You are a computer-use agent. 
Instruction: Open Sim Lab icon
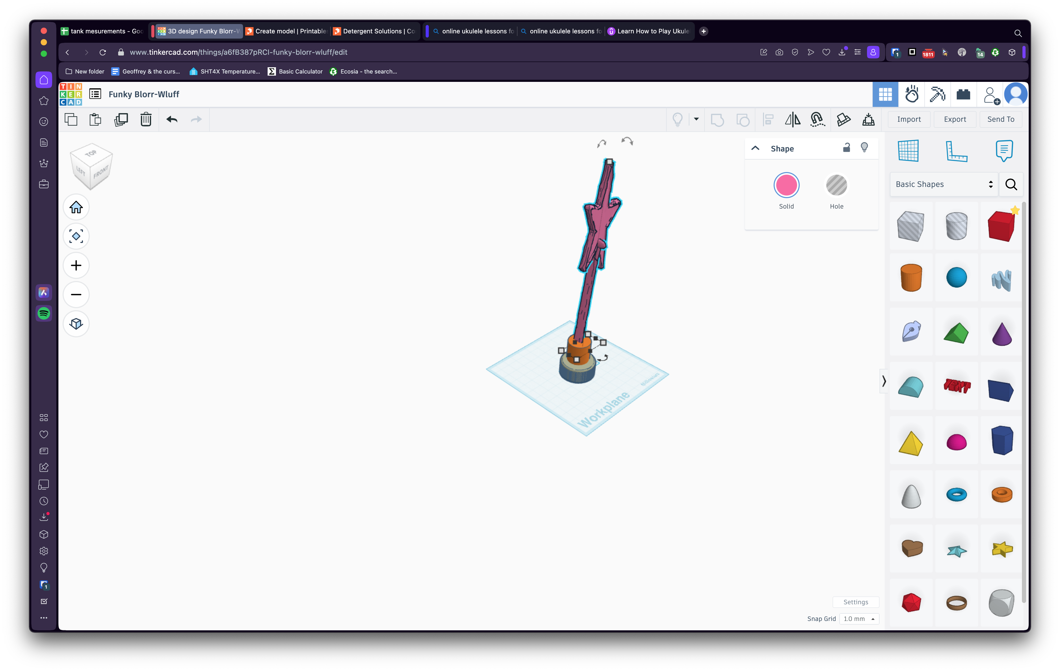[912, 94]
